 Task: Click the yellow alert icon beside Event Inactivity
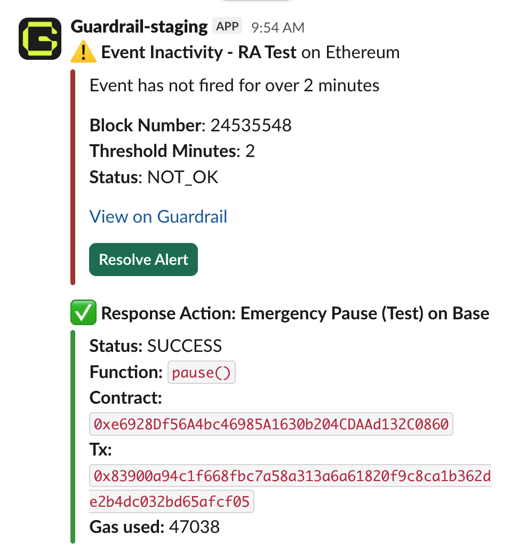coord(83,52)
